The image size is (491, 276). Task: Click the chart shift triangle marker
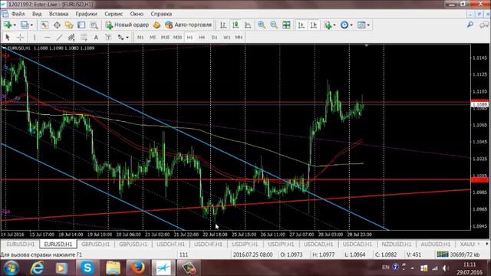367,46
